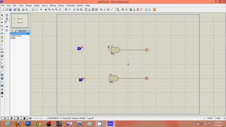Open Photoshop from the taskbar
226x127 pixels.
28,123
